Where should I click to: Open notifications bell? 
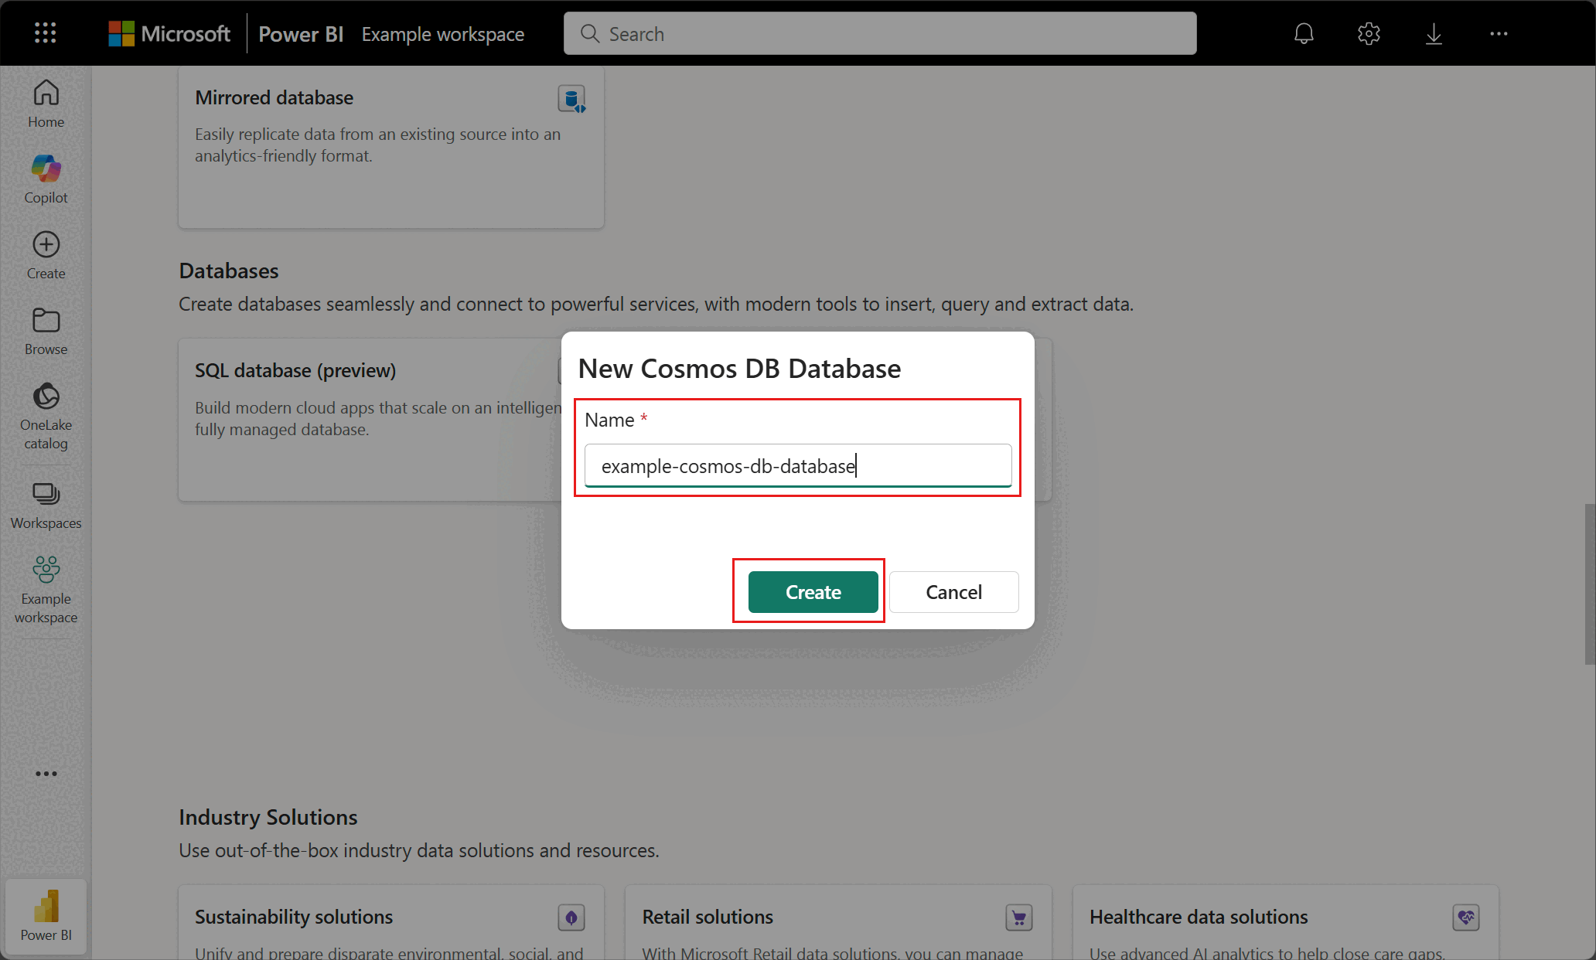(x=1304, y=34)
